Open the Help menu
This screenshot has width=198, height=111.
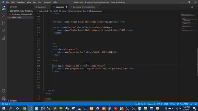point(55,2)
